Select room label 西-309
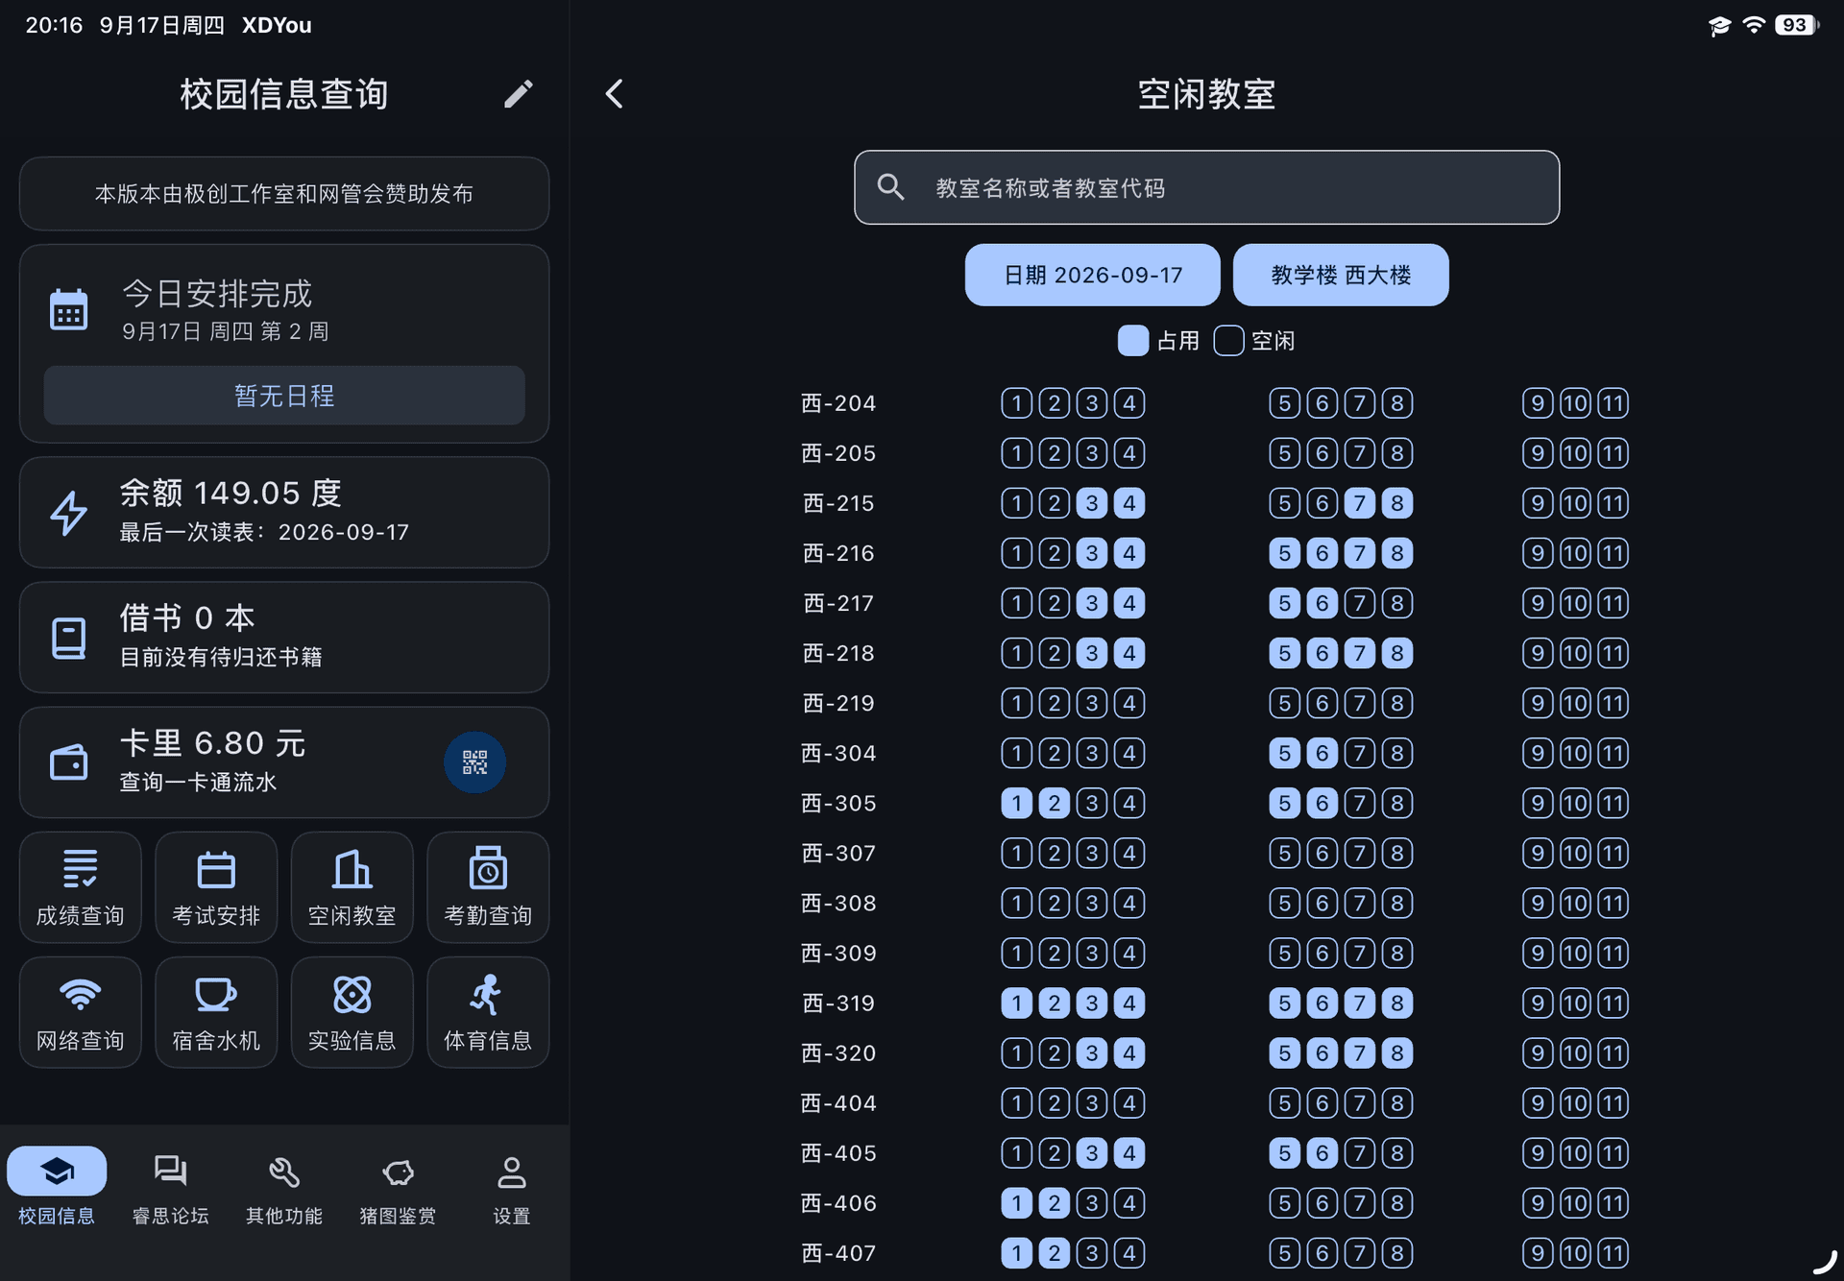Image resolution: width=1844 pixels, height=1281 pixels. (x=838, y=953)
